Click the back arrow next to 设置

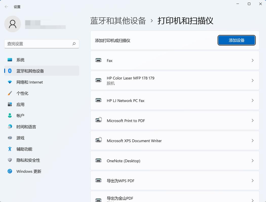(6, 7)
